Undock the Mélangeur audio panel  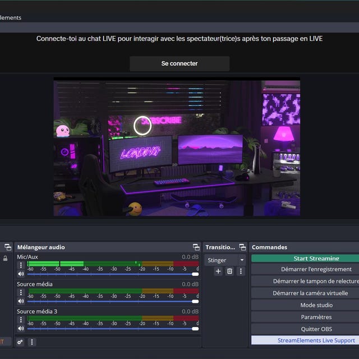coord(196,247)
